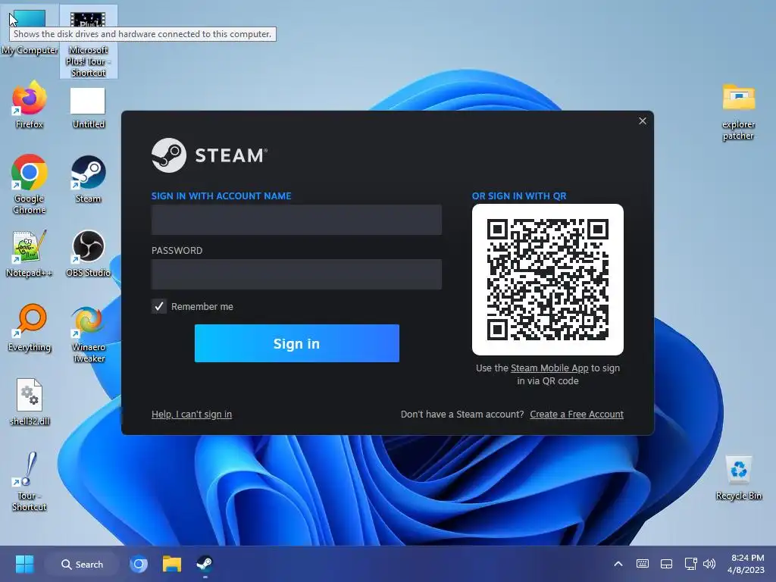Show hidden system tray icons
Viewport: 776px width, 582px height.
tap(618, 564)
